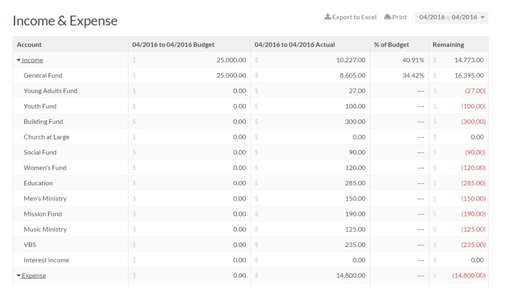The height and width of the screenshot is (296, 509).
Task: Click the Expense actual 14,800.00
Action: click(x=350, y=276)
